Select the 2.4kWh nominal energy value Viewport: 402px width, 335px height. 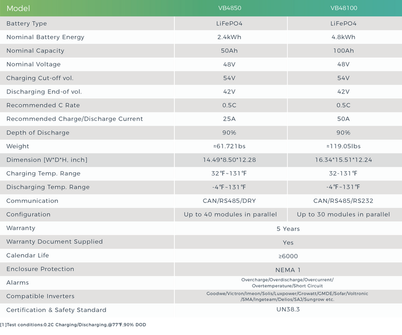click(230, 38)
